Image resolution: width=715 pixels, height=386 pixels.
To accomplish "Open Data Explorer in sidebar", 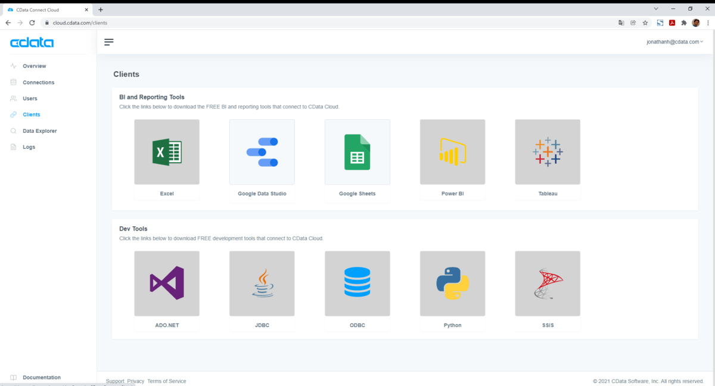I will 39,130.
